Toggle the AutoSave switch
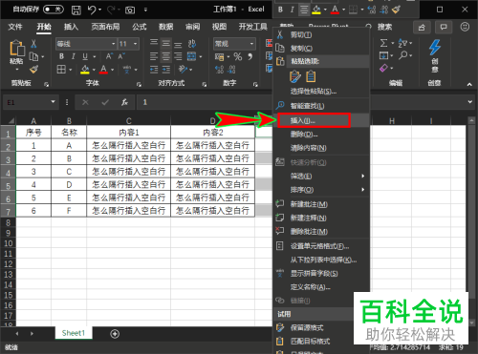 (54, 10)
